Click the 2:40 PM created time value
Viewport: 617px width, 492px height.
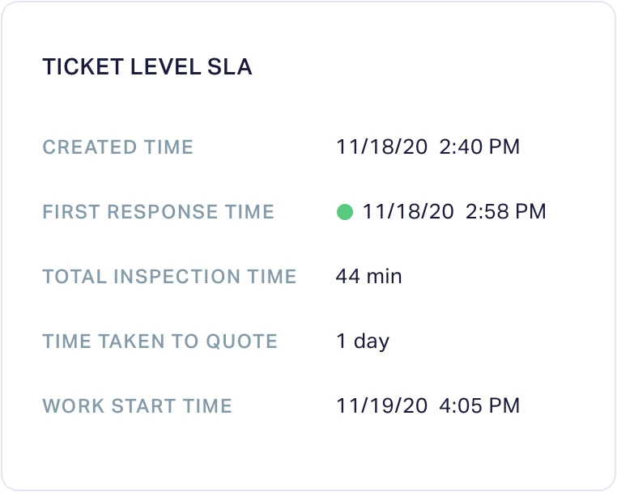[479, 147]
